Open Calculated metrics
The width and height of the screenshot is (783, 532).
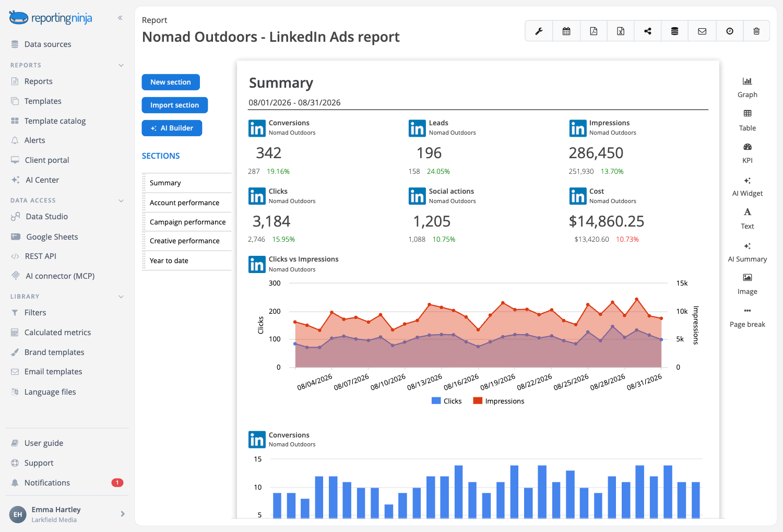[x=57, y=333]
